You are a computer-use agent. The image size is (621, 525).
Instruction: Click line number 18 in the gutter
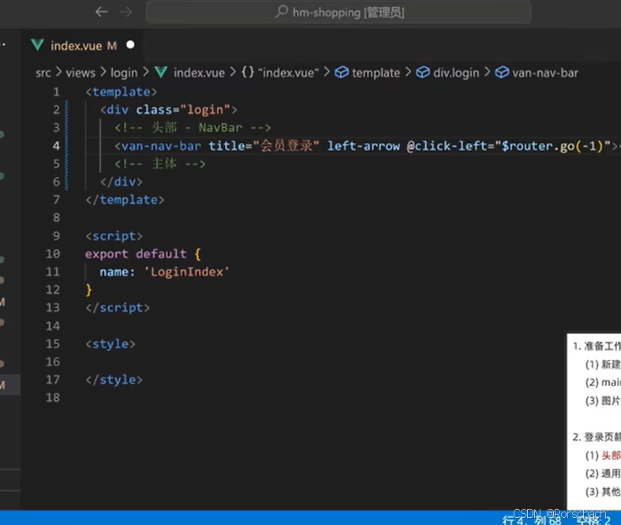53,397
